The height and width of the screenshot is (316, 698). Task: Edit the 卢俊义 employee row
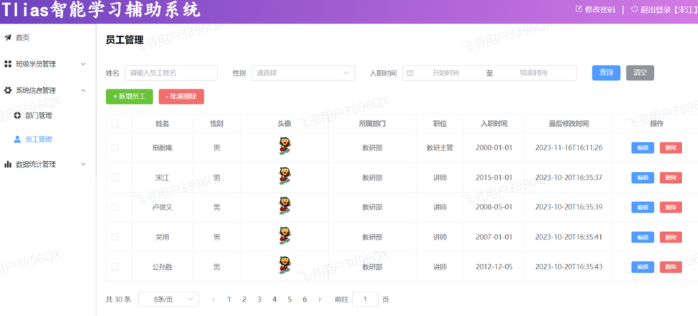tap(643, 207)
